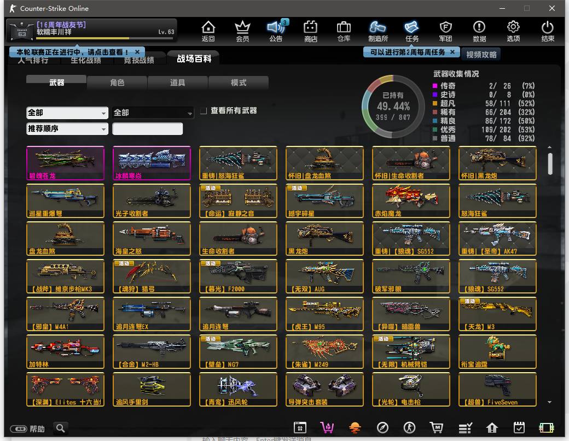Select the 怀旧|生命收割者 weapon card
The height and width of the screenshot is (441, 569).
tap(411, 163)
